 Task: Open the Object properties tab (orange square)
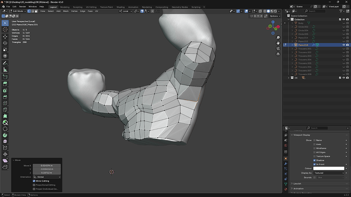pos(286,158)
